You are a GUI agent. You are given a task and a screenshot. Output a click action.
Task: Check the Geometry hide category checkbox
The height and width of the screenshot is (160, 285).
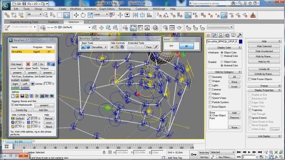[x=210, y=77]
